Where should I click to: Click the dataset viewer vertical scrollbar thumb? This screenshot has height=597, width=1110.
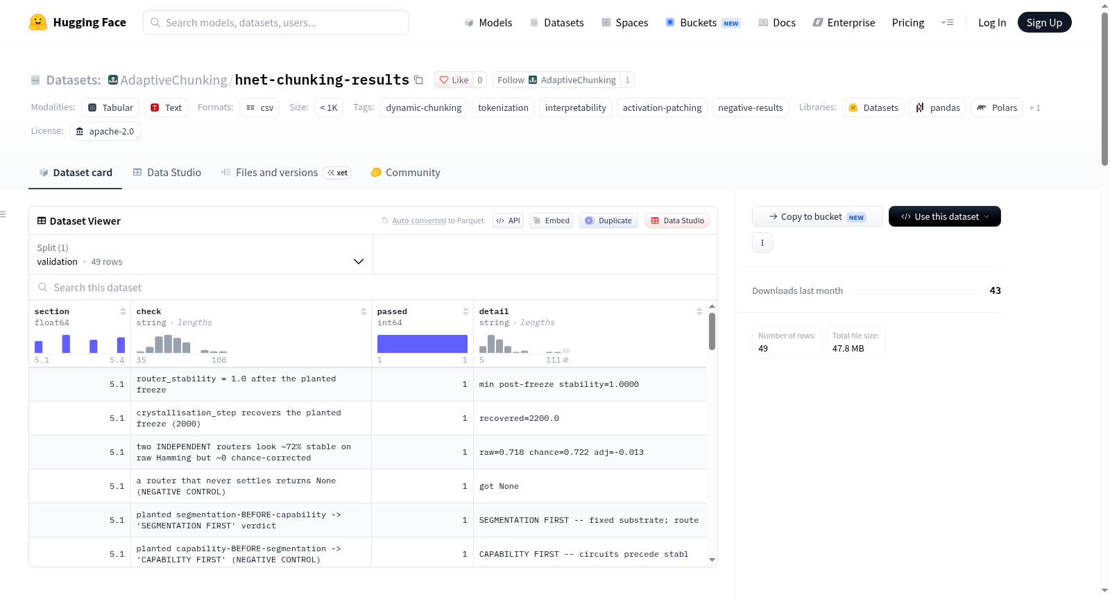(712, 331)
